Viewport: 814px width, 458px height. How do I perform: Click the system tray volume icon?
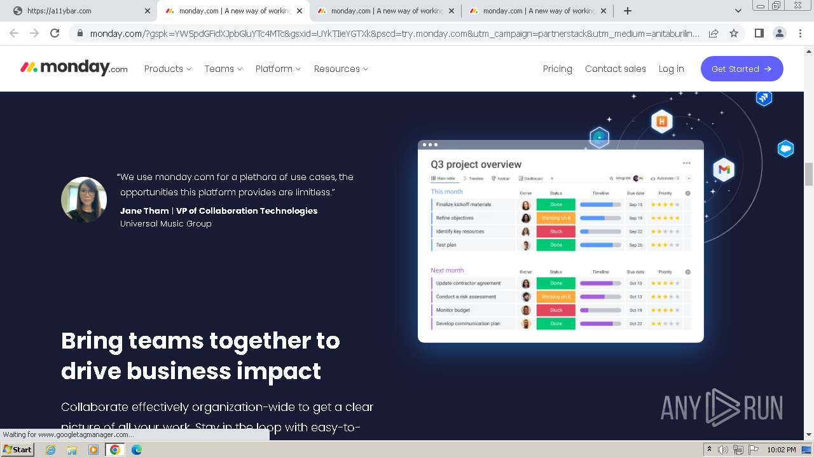point(723,450)
